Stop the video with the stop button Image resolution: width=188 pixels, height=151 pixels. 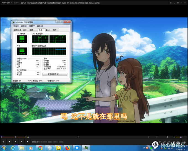point(9,142)
